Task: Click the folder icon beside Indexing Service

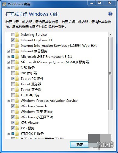Action: 17,35
